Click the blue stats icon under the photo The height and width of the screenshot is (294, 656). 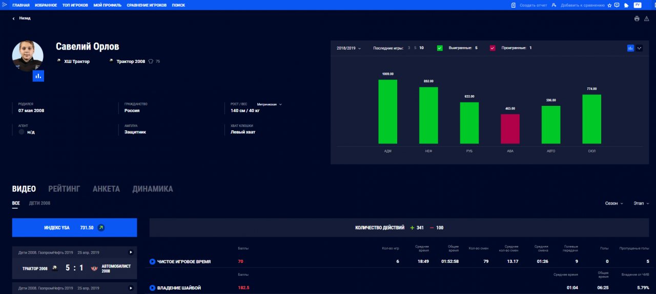(x=38, y=76)
